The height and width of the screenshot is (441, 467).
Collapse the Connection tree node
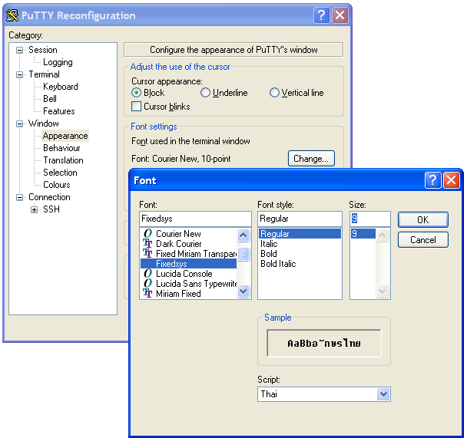pyautogui.click(x=19, y=197)
